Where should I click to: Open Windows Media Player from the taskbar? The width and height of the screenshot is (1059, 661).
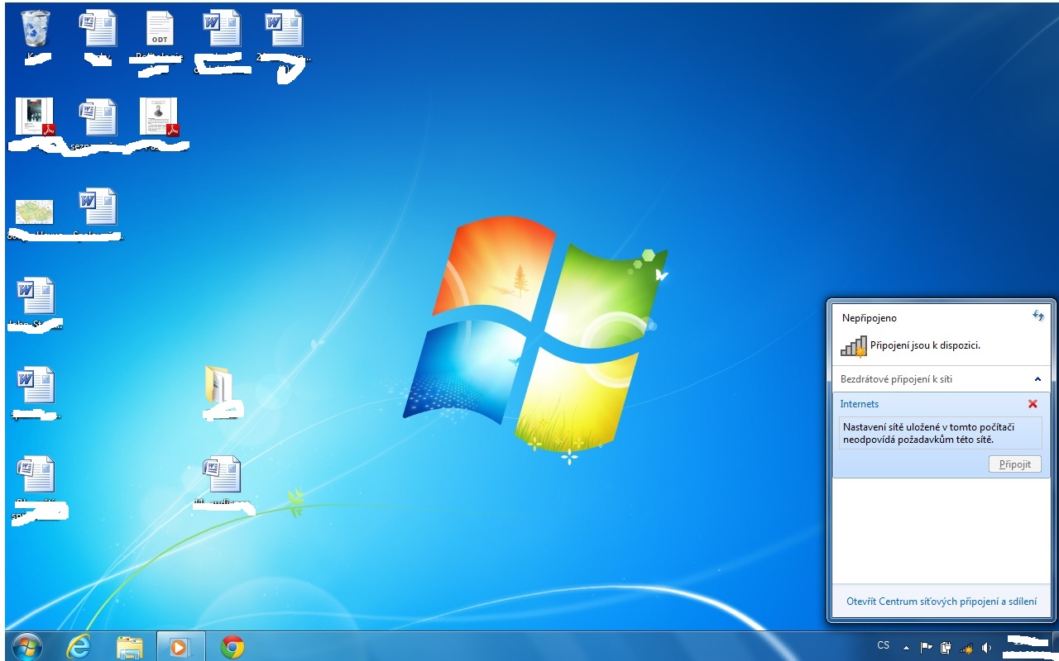(x=179, y=647)
